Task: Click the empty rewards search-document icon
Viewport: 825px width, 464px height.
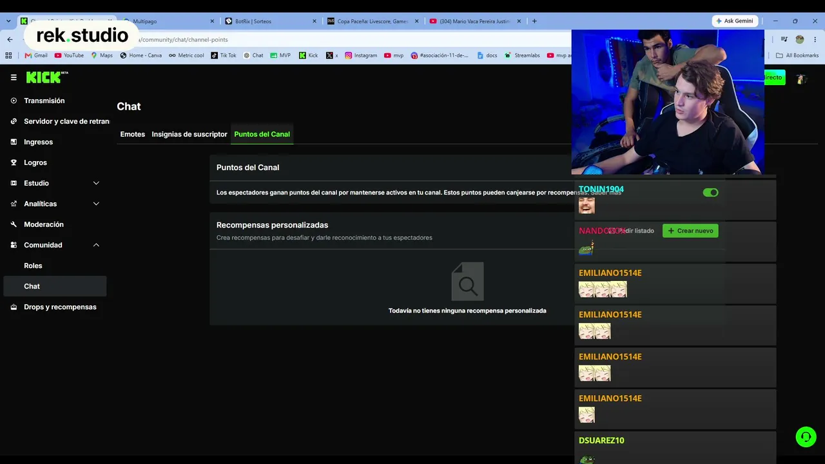Action: pos(467,281)
